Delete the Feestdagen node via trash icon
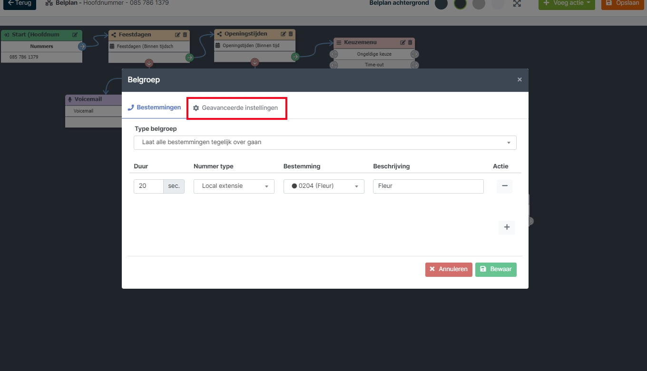 pyautogui.click(x=185, y=35)
